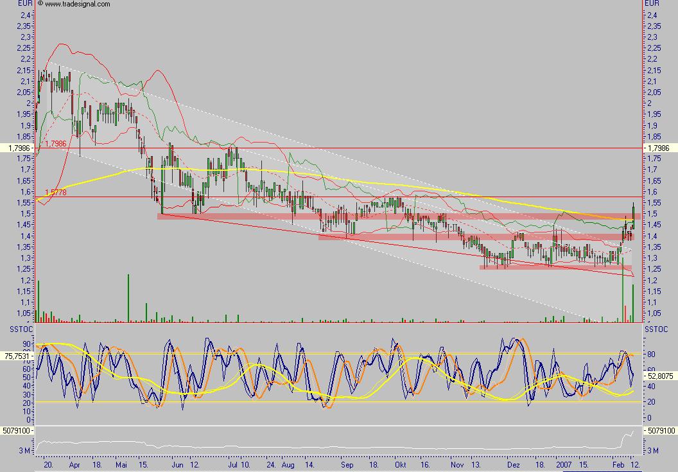Open the www.tradesignal.com watermark link

point(77,4)
